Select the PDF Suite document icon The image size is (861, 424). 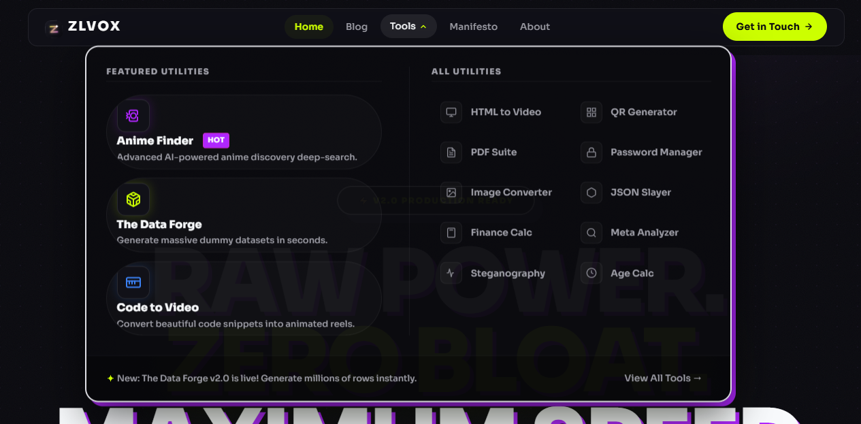[451, 152]
